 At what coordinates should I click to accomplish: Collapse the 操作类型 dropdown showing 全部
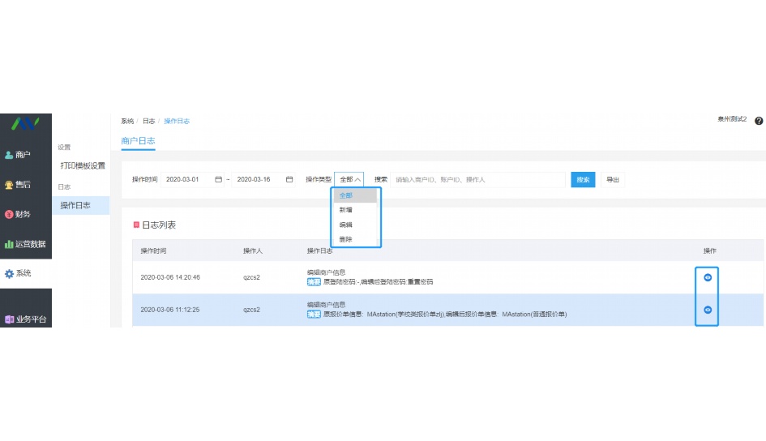tap(350, 179)
